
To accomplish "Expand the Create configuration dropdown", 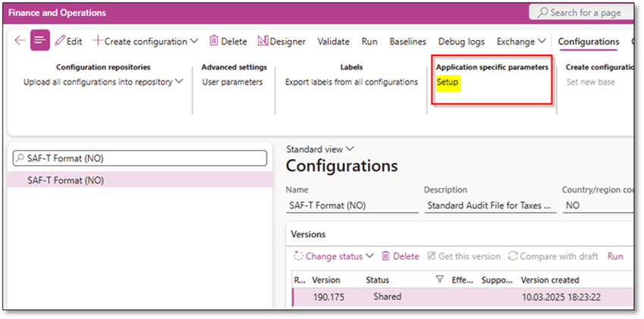I will (x=194, y=41).
